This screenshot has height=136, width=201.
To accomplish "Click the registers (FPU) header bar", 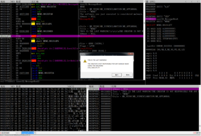I will [x=173, y=1].
